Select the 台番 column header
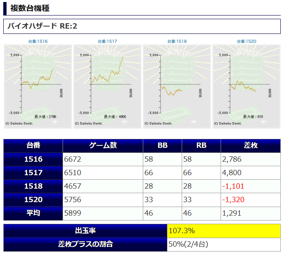This screenshot has height=254, width=282. pos(33,146)
